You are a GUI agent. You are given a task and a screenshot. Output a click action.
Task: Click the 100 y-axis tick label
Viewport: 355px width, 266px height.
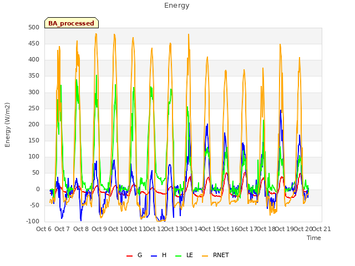click(x=34, y=157)
